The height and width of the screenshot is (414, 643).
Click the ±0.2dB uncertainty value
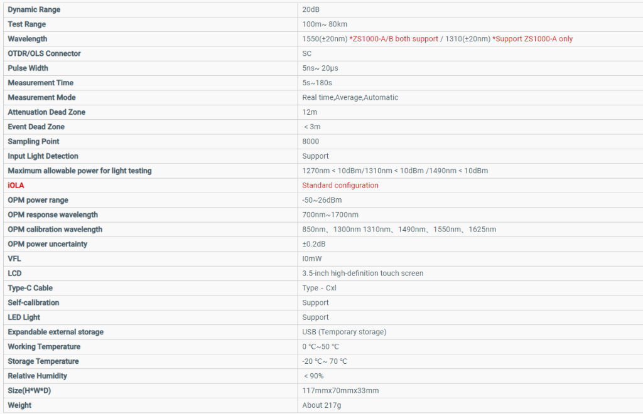point(314,244)
